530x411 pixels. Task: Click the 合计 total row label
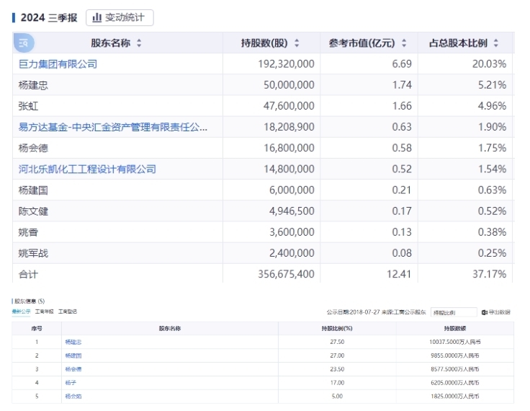pos(28,274)
